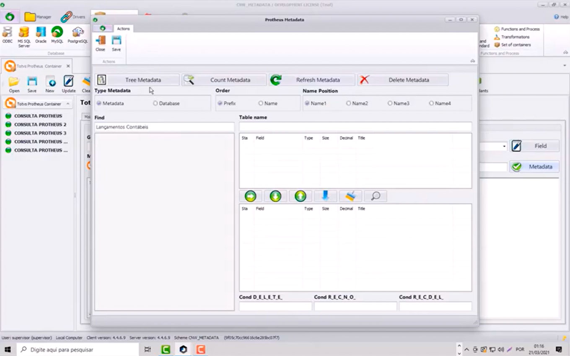The image size is (570, 356).
Task: Click the green right-arrow button
Action: (250, 196)
